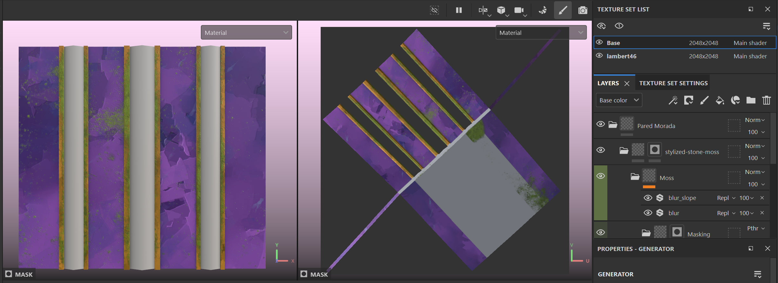Expand the camera icon's dropdown arrow
The image size is (778, 283).
(x=525, y=16)
